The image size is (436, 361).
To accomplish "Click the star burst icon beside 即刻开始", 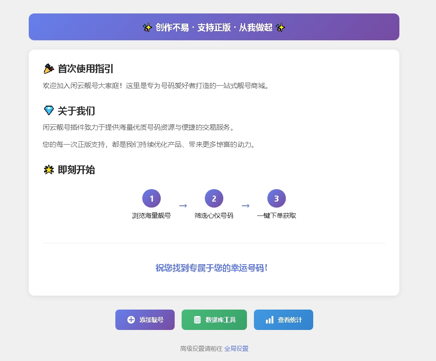I will [x=49, y=169].
